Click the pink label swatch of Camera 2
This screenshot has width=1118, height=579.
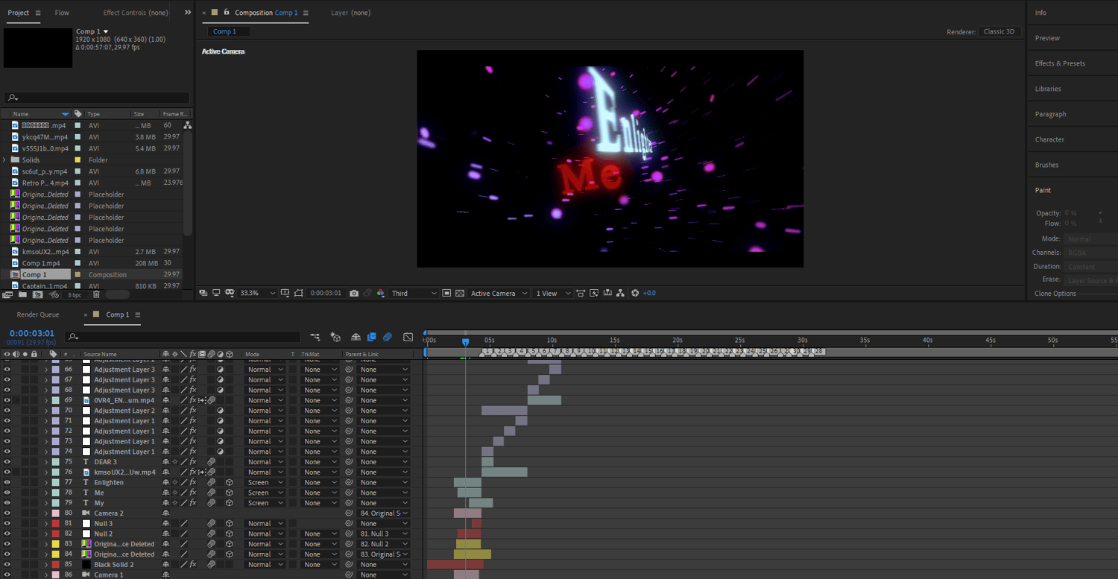click(x=55, y=513)
